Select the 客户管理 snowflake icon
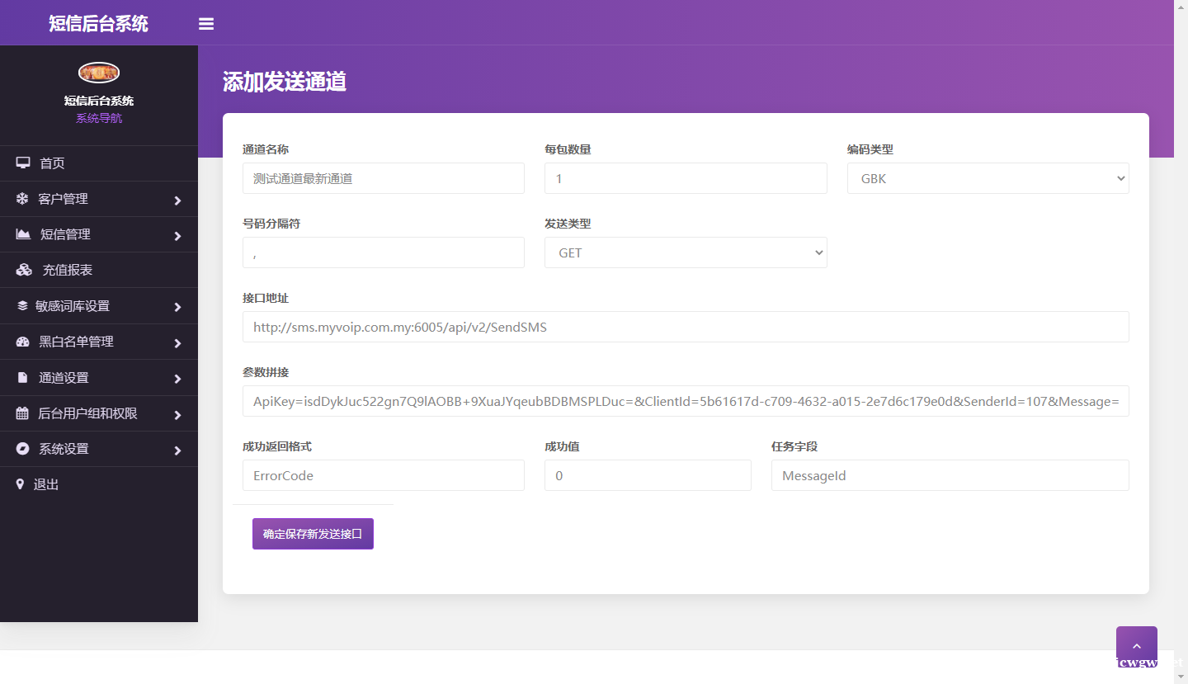Image resolution: width=1188 pixels, height=684 pixels. [x=22, y=199]
